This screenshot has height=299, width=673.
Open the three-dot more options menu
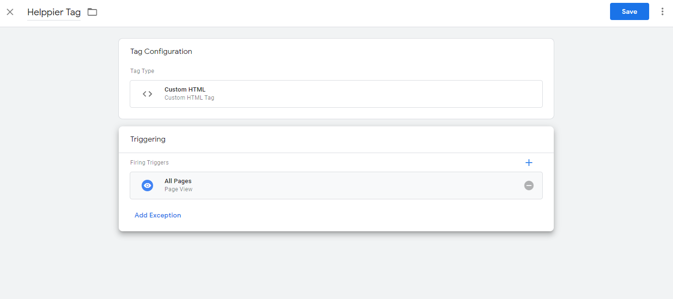(x=662, y=11)
